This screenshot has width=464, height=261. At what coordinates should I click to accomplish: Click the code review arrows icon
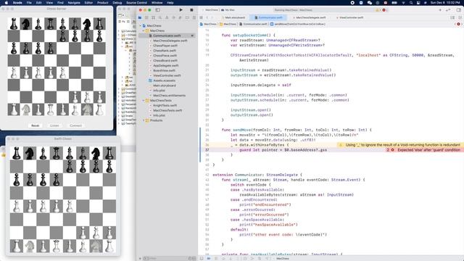click(x=449, y=10)
